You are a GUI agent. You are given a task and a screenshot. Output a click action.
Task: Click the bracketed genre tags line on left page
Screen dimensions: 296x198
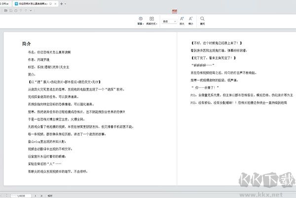coord(65,82)
